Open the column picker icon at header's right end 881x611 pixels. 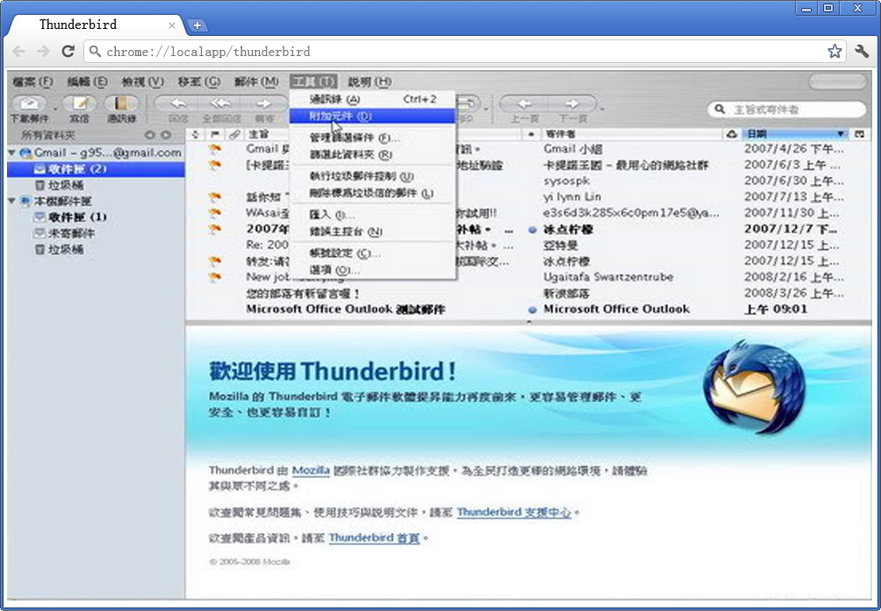(x=859, y=134)
